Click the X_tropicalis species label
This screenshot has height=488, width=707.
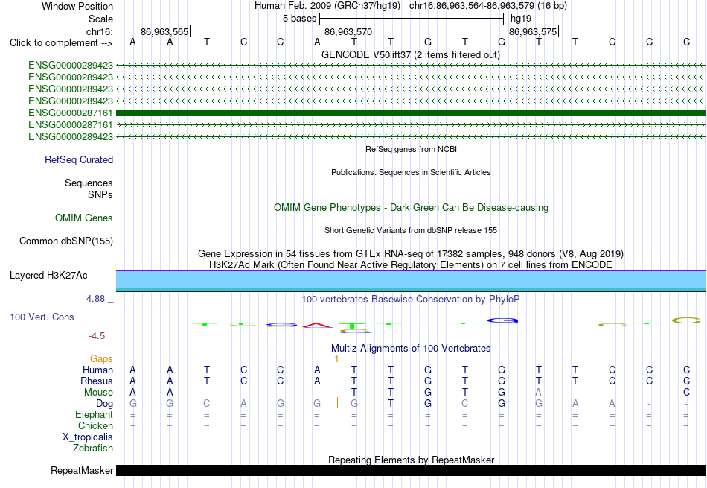[x=88, y=437]
